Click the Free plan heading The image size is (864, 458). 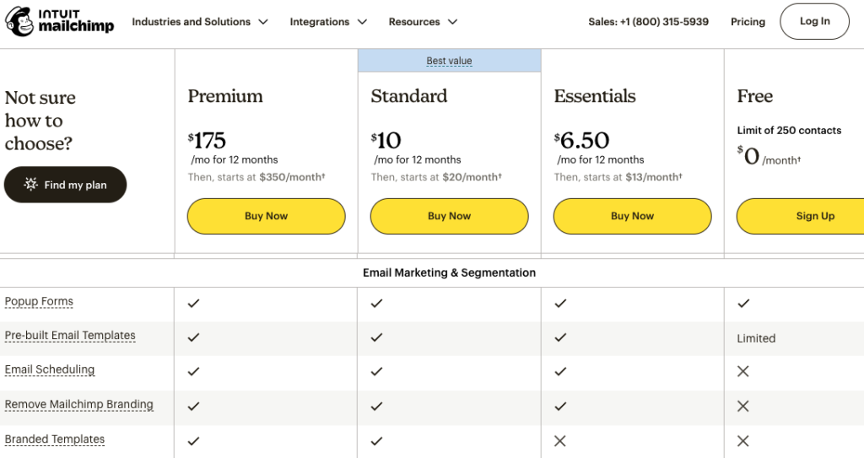755,96
